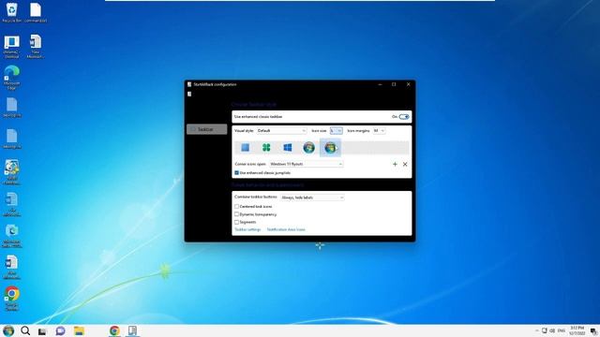
Task: Enable Segments checkbox
Action: coord(236,222)
